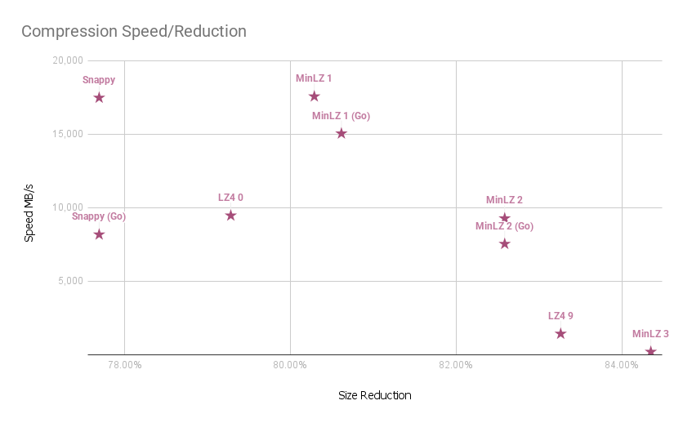Select the LZ4 0 star data point

(x=230, y=215)
